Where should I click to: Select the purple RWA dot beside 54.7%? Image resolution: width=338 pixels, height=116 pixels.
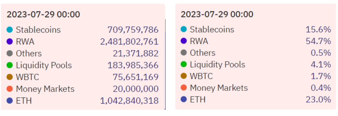[x=184, y=41]
